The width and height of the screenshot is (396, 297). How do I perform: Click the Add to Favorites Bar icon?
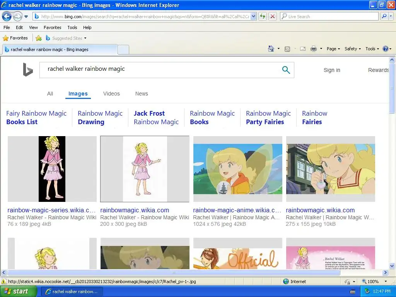pos(39,38)
